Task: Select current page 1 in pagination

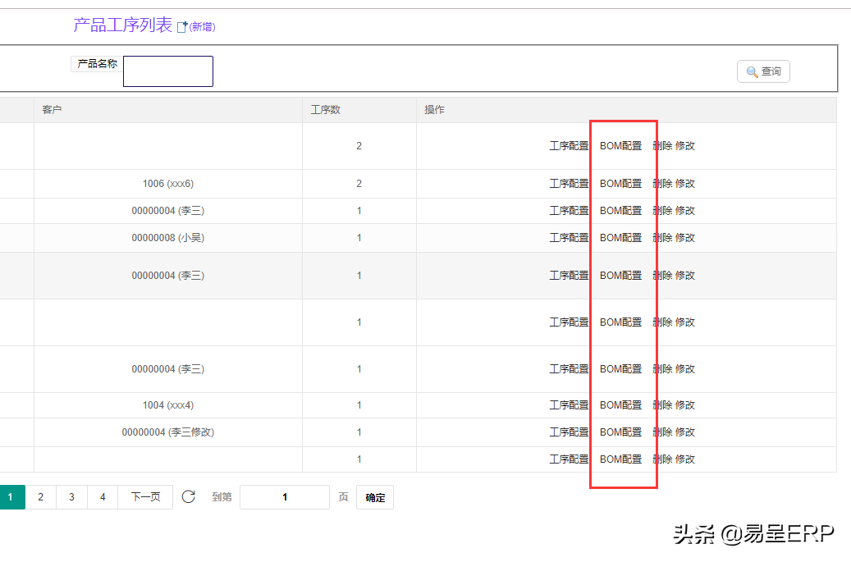Action: pos(11,497)
